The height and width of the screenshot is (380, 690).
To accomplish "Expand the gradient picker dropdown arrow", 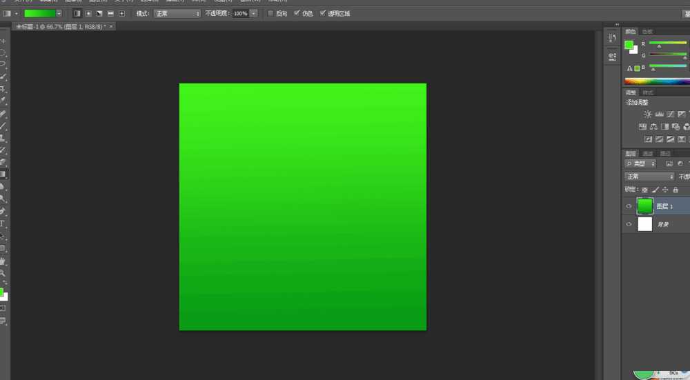I will tap(59, 13).
